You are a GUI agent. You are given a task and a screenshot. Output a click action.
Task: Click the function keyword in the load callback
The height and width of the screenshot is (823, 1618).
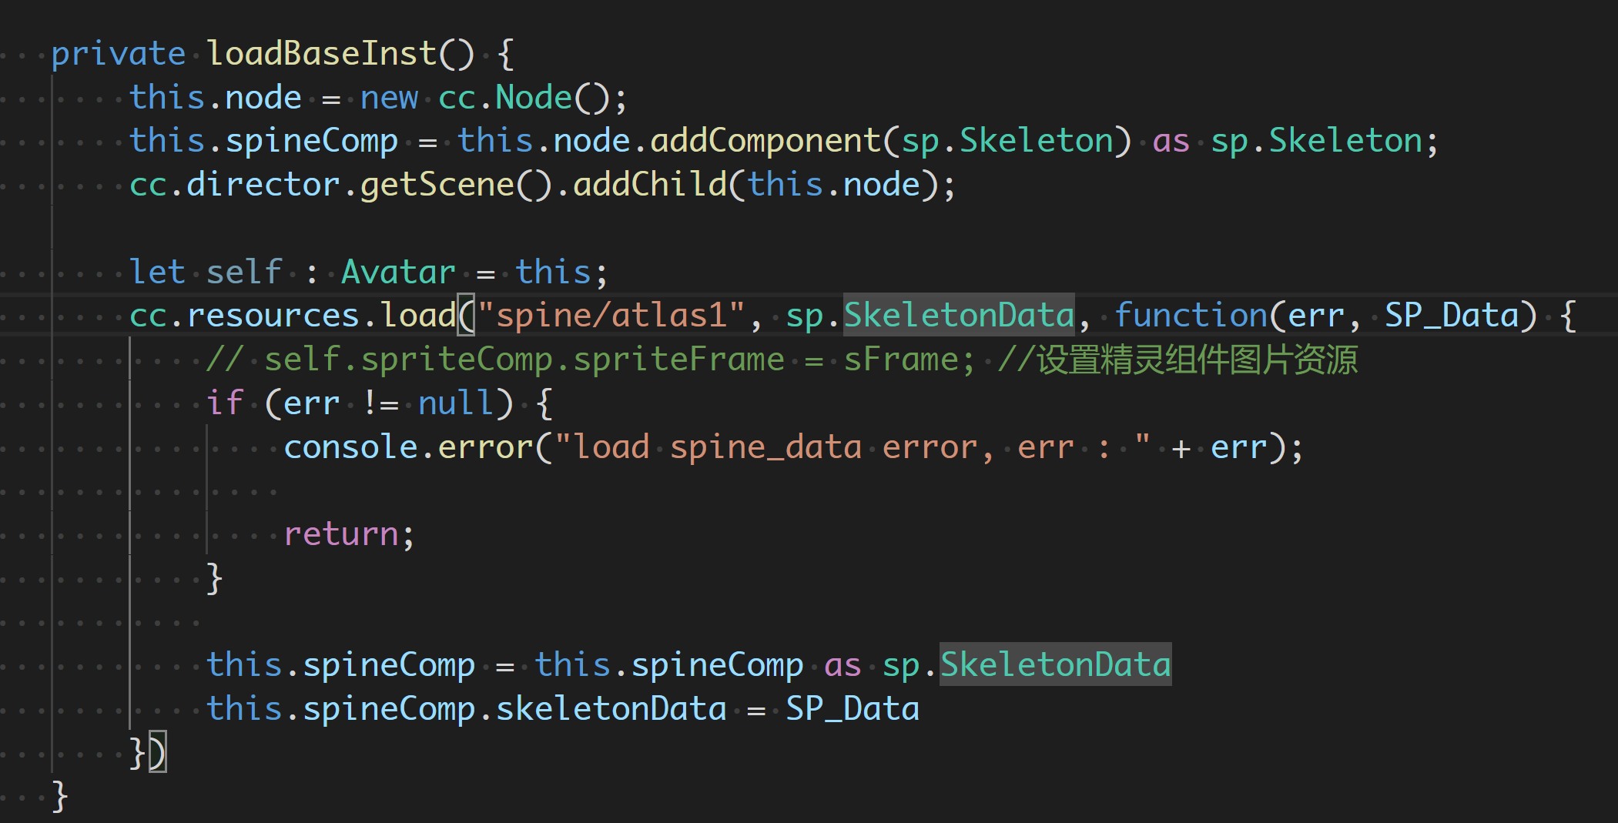[x=1191, y=316]
